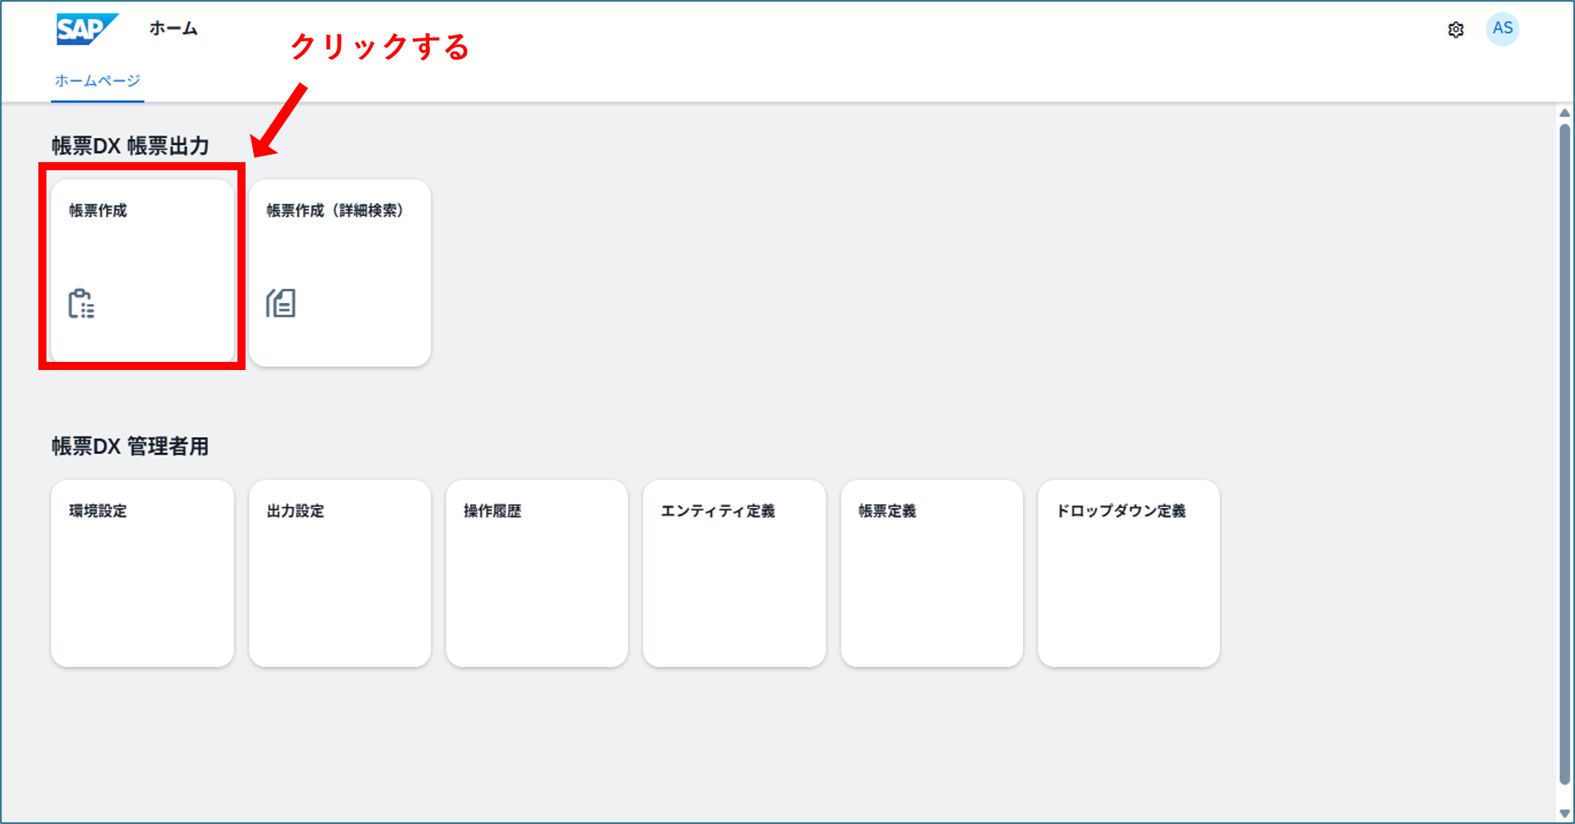This screenshot has width=1575, height=824.
Task: Click the 帳票DX 管理者用 section heading
Action: pyautogui.click(x=131, y=447)
